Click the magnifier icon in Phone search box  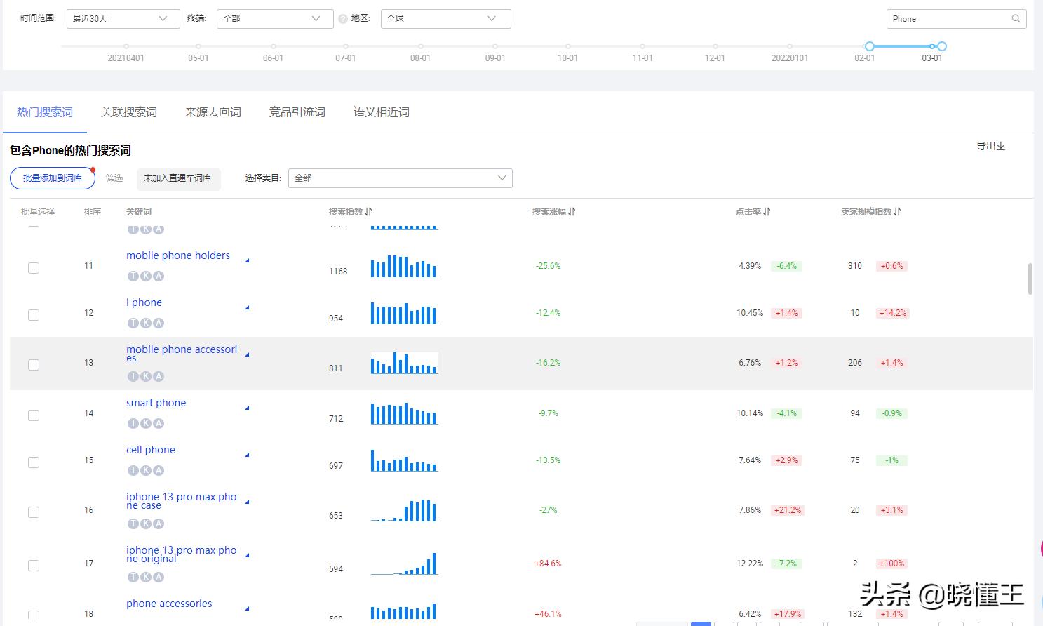coord(1016,19)
